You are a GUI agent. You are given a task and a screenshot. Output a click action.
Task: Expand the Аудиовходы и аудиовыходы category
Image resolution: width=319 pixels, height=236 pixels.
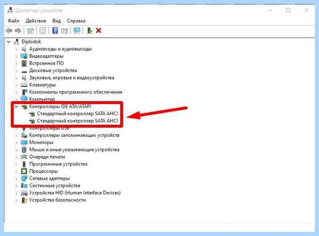click(16, 49)
